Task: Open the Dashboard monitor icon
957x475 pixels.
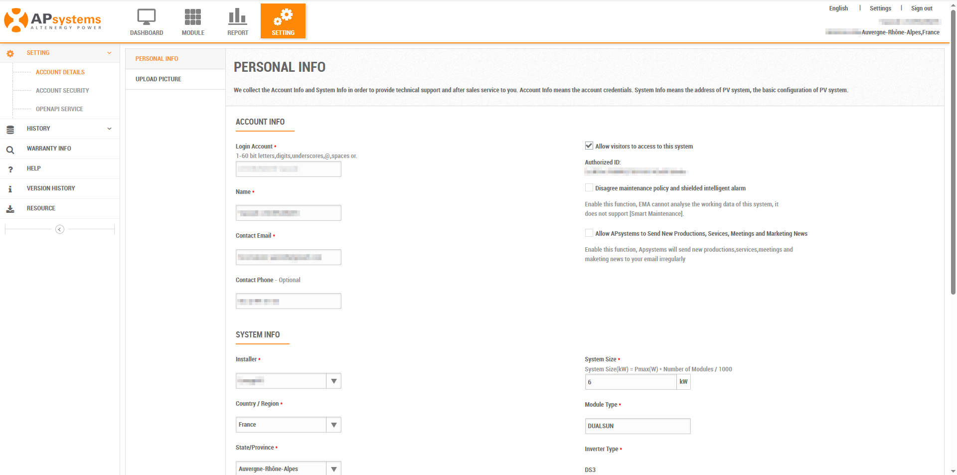Action: pos(147,17)
